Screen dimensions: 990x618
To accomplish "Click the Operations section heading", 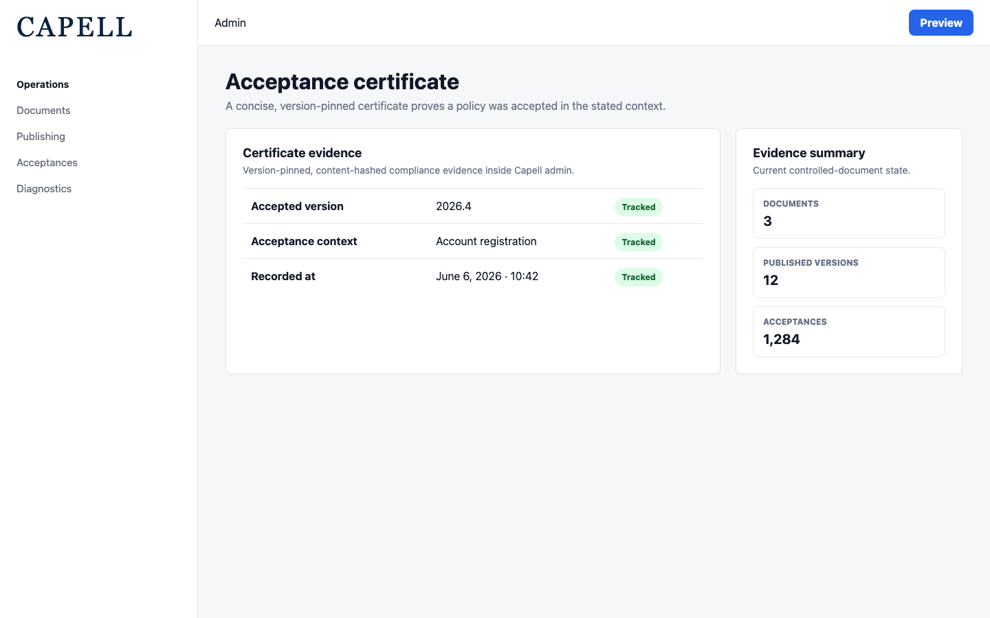I will click(43, 84).
